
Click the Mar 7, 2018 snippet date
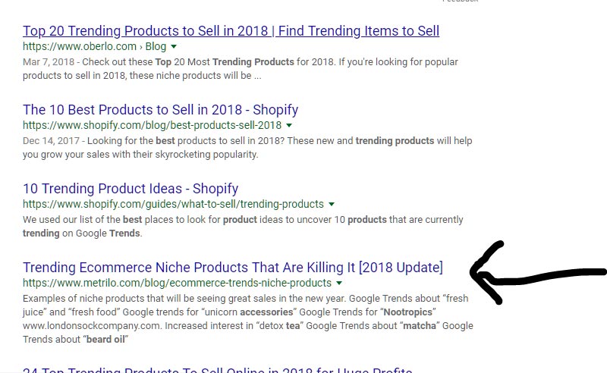tap(49, 61)
